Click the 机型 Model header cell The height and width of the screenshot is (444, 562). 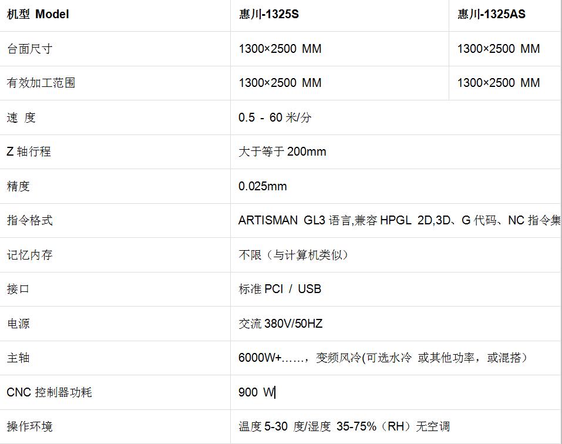point(38,15)
